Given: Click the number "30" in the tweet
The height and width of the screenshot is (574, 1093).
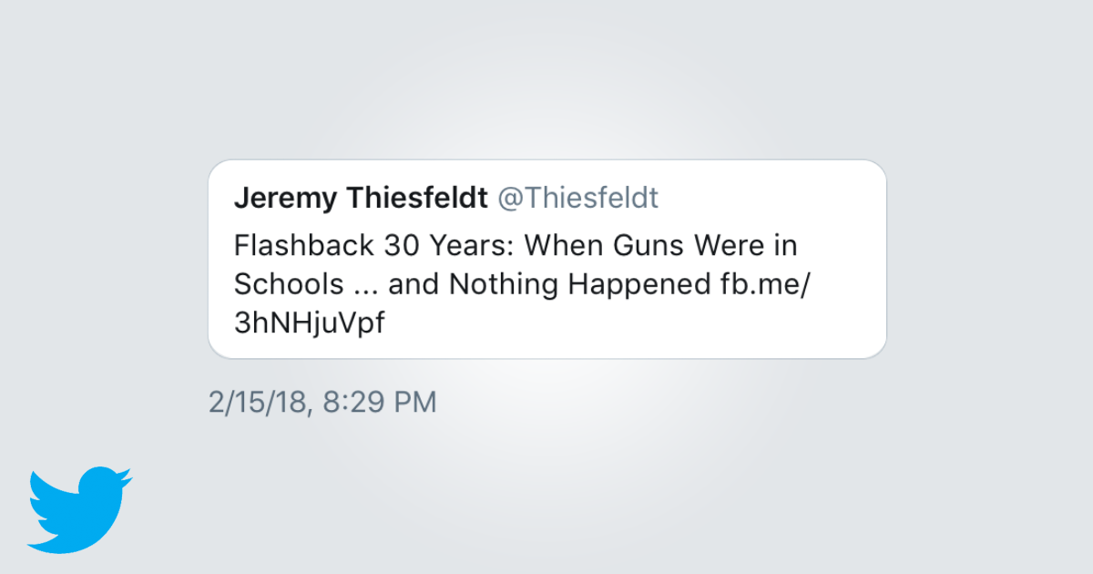Looking at the screenshot, I should coord(404,245).
